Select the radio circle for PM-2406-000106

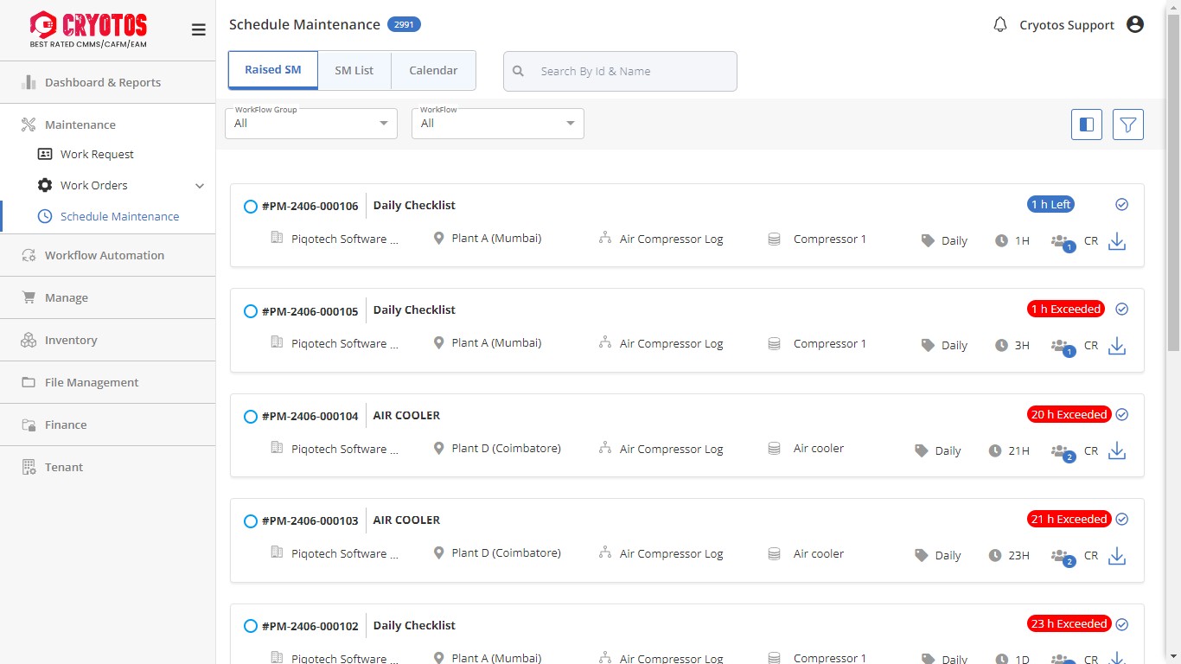251,207
